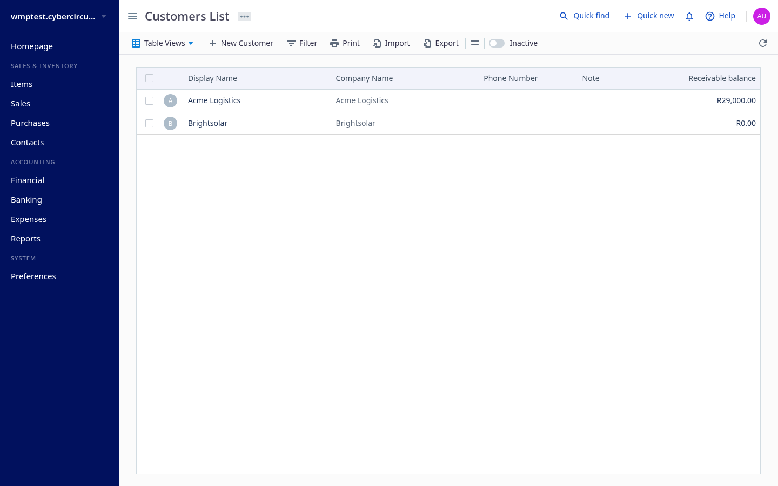Create a New Customer
Image resolution: width=778 pixels, height=486 pixels.
tap(241, 43)
